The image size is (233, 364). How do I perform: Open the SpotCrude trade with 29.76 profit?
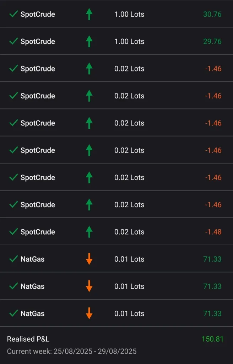tap(38, 41)
